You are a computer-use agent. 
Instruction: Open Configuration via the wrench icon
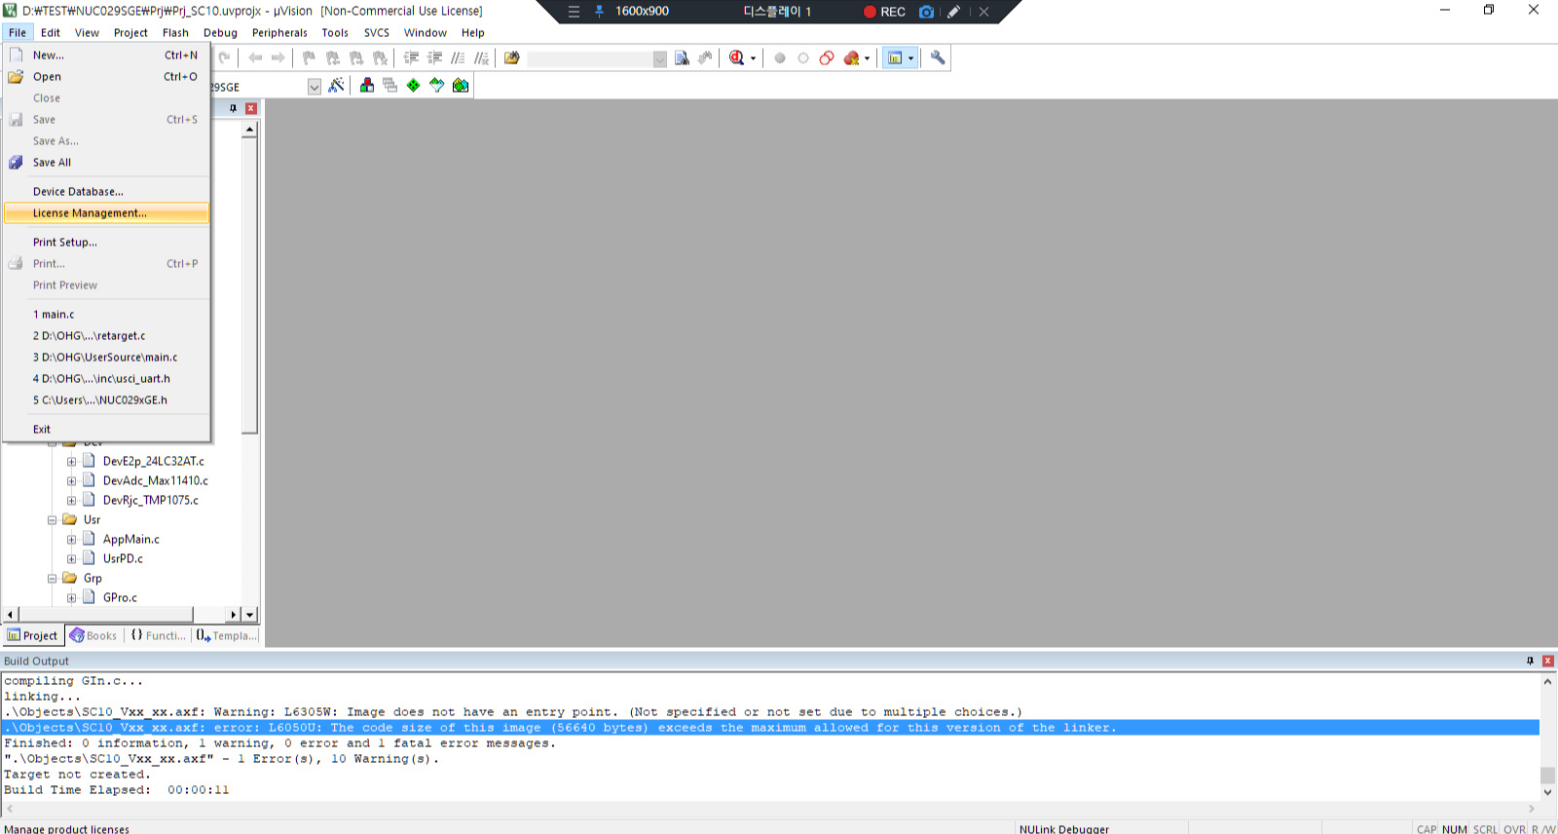click(x=938, y=57)
